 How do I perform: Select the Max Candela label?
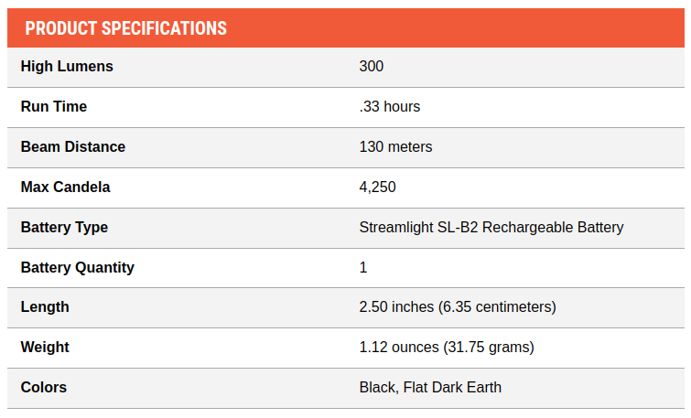tap(65, 188)
